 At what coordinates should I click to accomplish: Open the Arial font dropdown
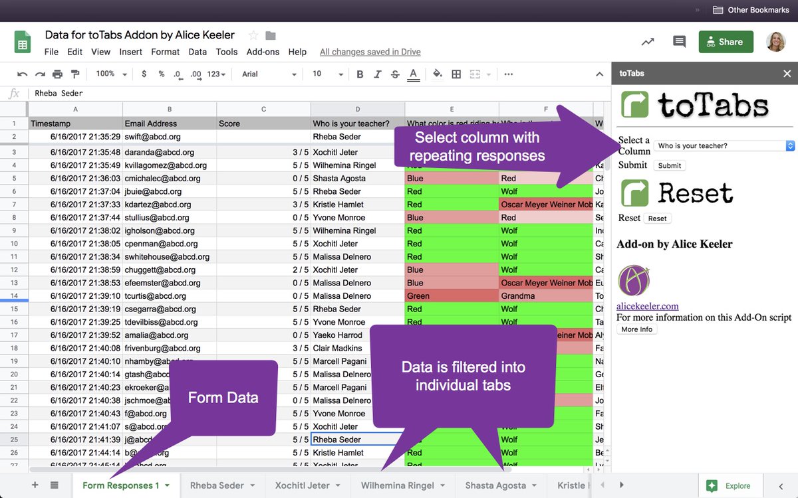click(268, 74)
